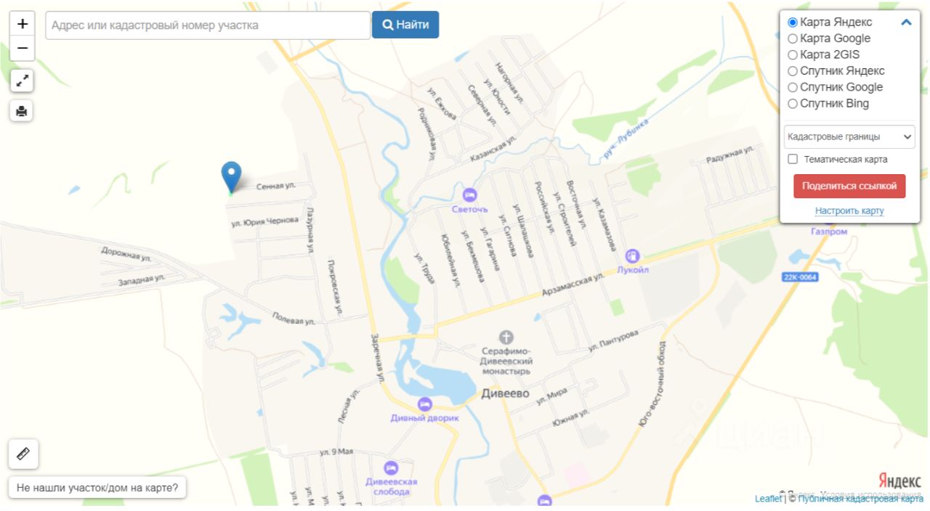Image resolution: width=930 pixels, height=511 pixels.
Task: Open the Кадастровые границы dropdown
Action: [x=849, y=136]
